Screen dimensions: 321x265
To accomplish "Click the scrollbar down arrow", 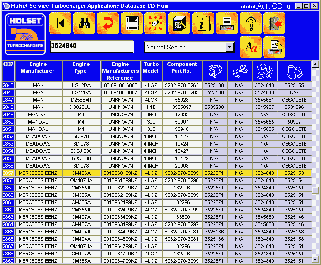I will (315, 260).
